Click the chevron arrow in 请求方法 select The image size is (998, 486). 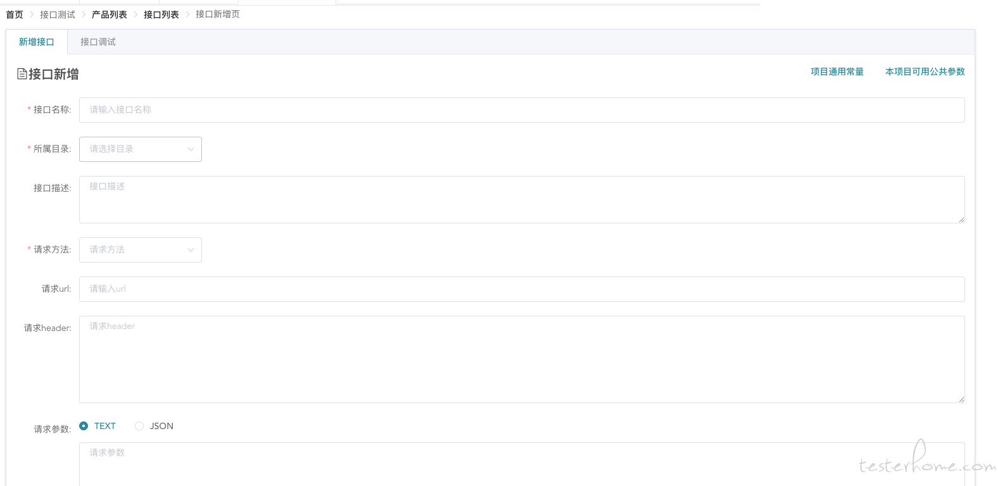(191, 250)
